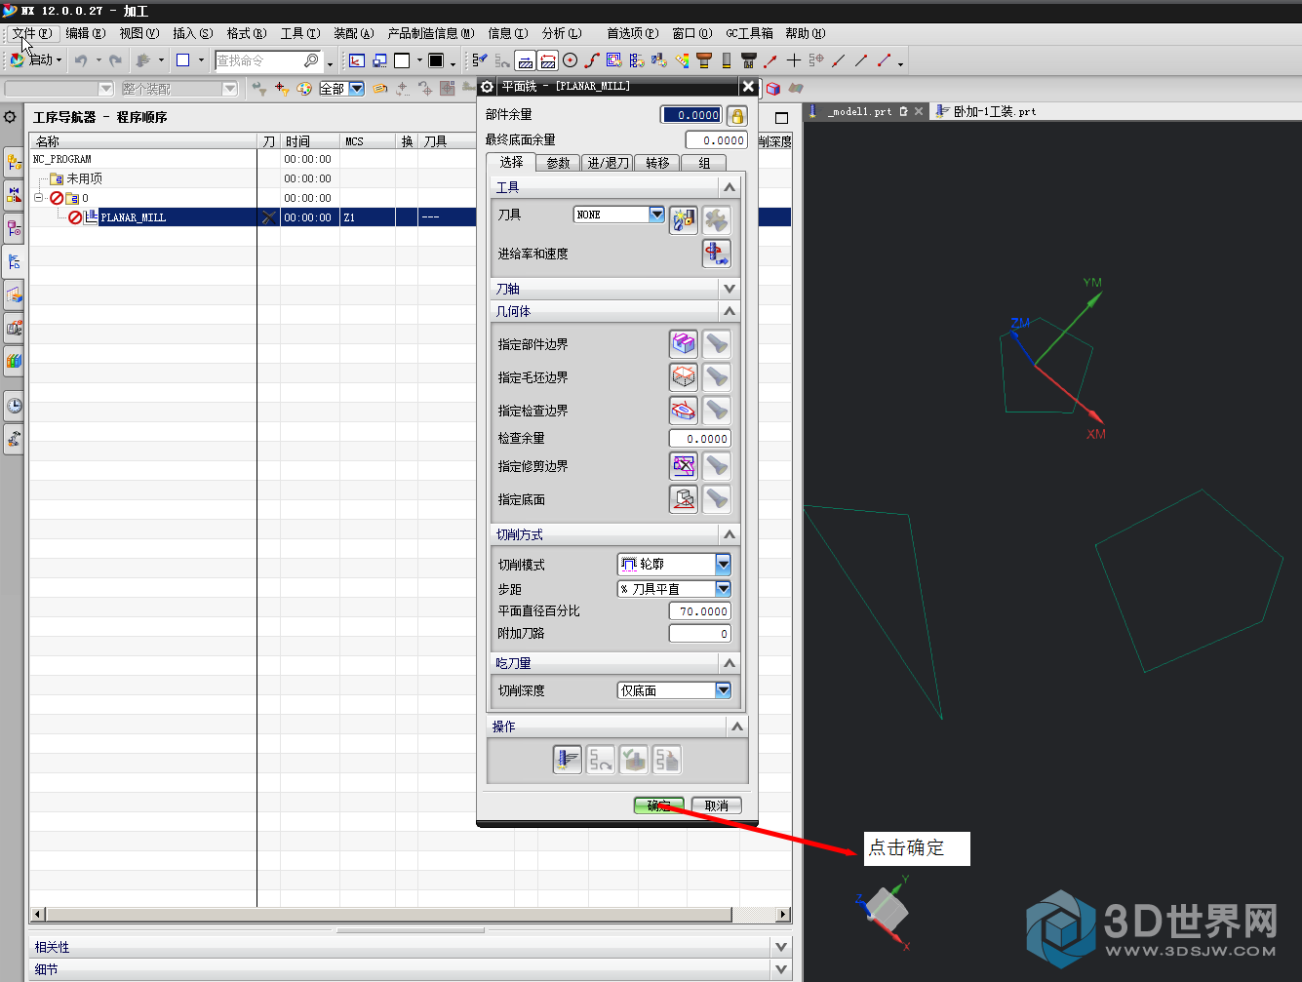Collapse the 切削方式 section
Screen dimensions: 1302x982
point(729,534)
